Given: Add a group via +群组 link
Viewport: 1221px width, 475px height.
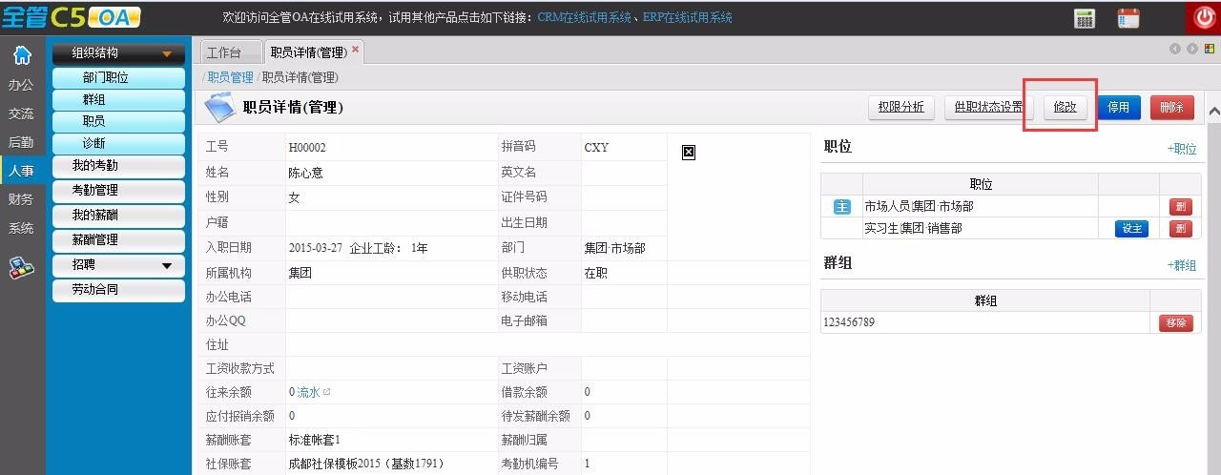Looking at the screenshot, I should [1182, 265].
